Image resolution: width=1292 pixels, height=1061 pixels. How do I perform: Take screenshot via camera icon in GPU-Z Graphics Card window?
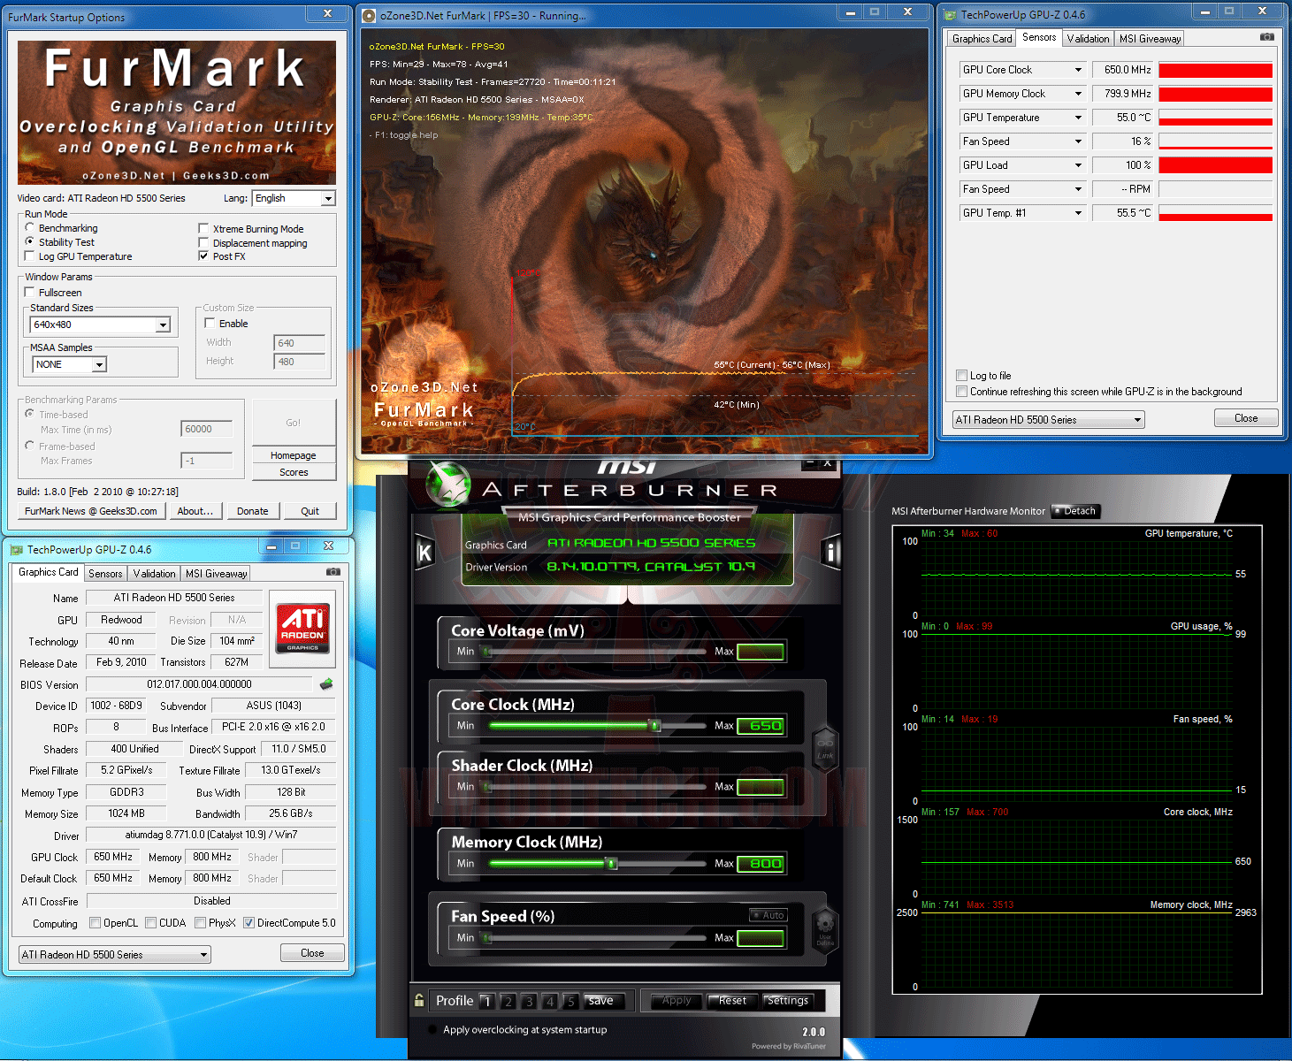pos(333,572)
